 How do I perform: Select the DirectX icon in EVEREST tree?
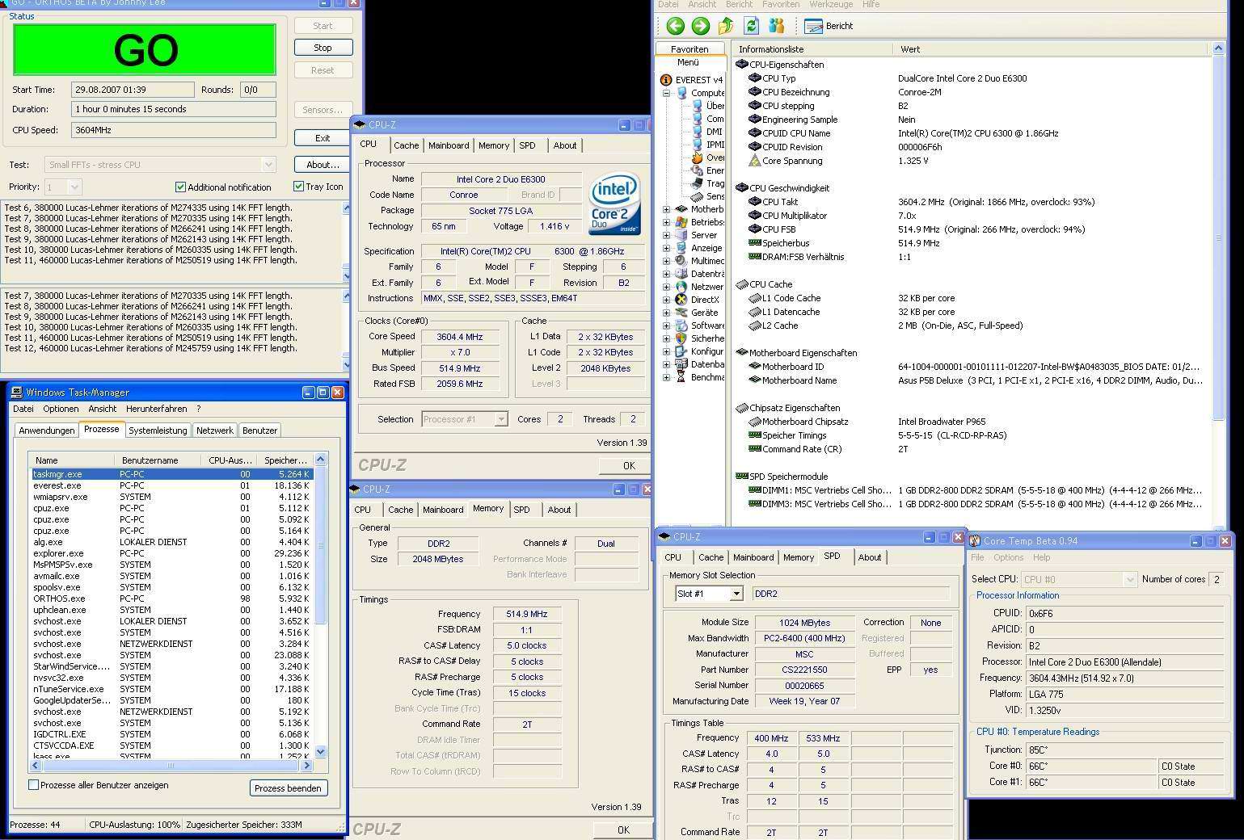point(681,300)
